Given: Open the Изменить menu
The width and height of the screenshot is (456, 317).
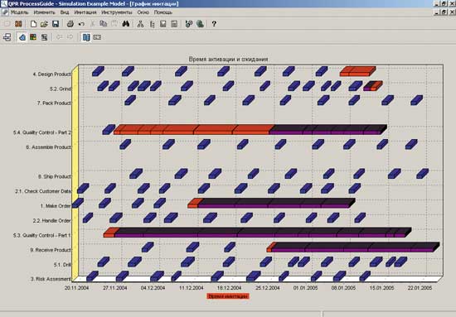Looking at the screenshot, I should 44,12.
